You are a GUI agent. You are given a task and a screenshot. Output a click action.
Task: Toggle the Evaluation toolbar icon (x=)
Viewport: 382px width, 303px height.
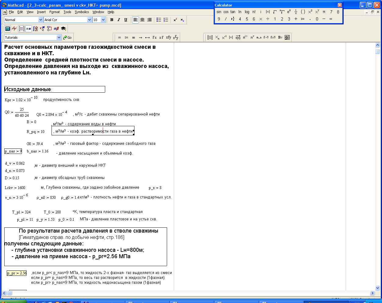(28, 29)
